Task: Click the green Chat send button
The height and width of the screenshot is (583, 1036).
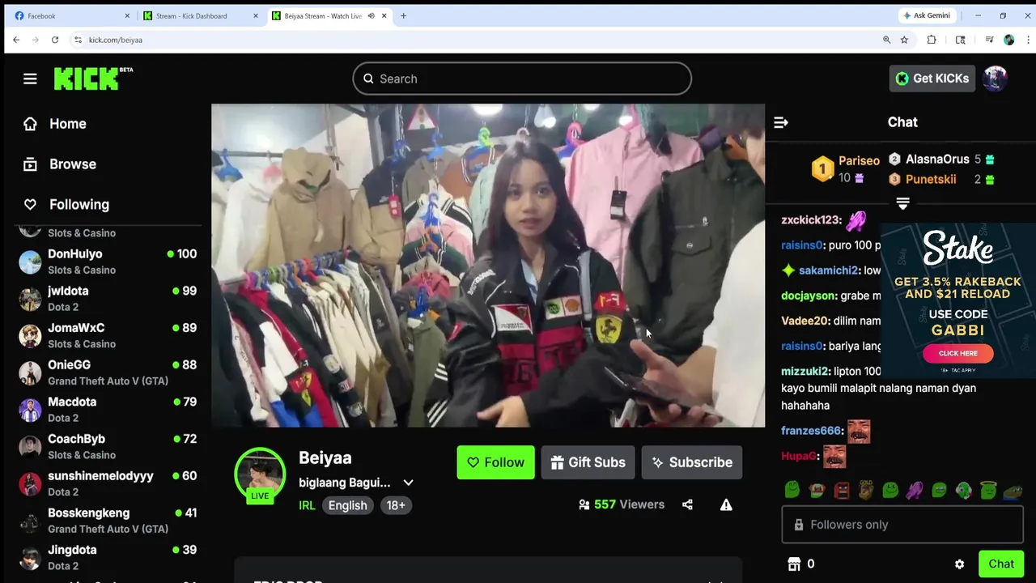Action: pos(1000,564)
